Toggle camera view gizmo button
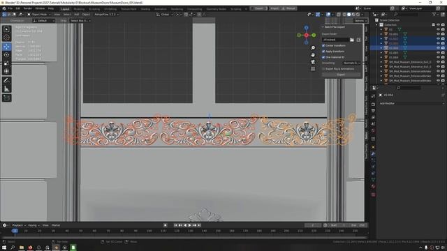 tap(313, 62)
